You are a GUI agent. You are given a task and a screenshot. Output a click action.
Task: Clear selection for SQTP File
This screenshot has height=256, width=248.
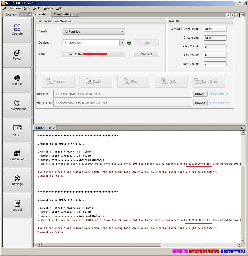pyautogui.click(x=220, y=103)
